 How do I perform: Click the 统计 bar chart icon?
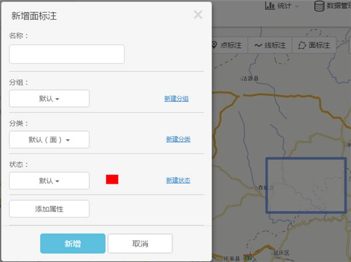pos(270,6)
